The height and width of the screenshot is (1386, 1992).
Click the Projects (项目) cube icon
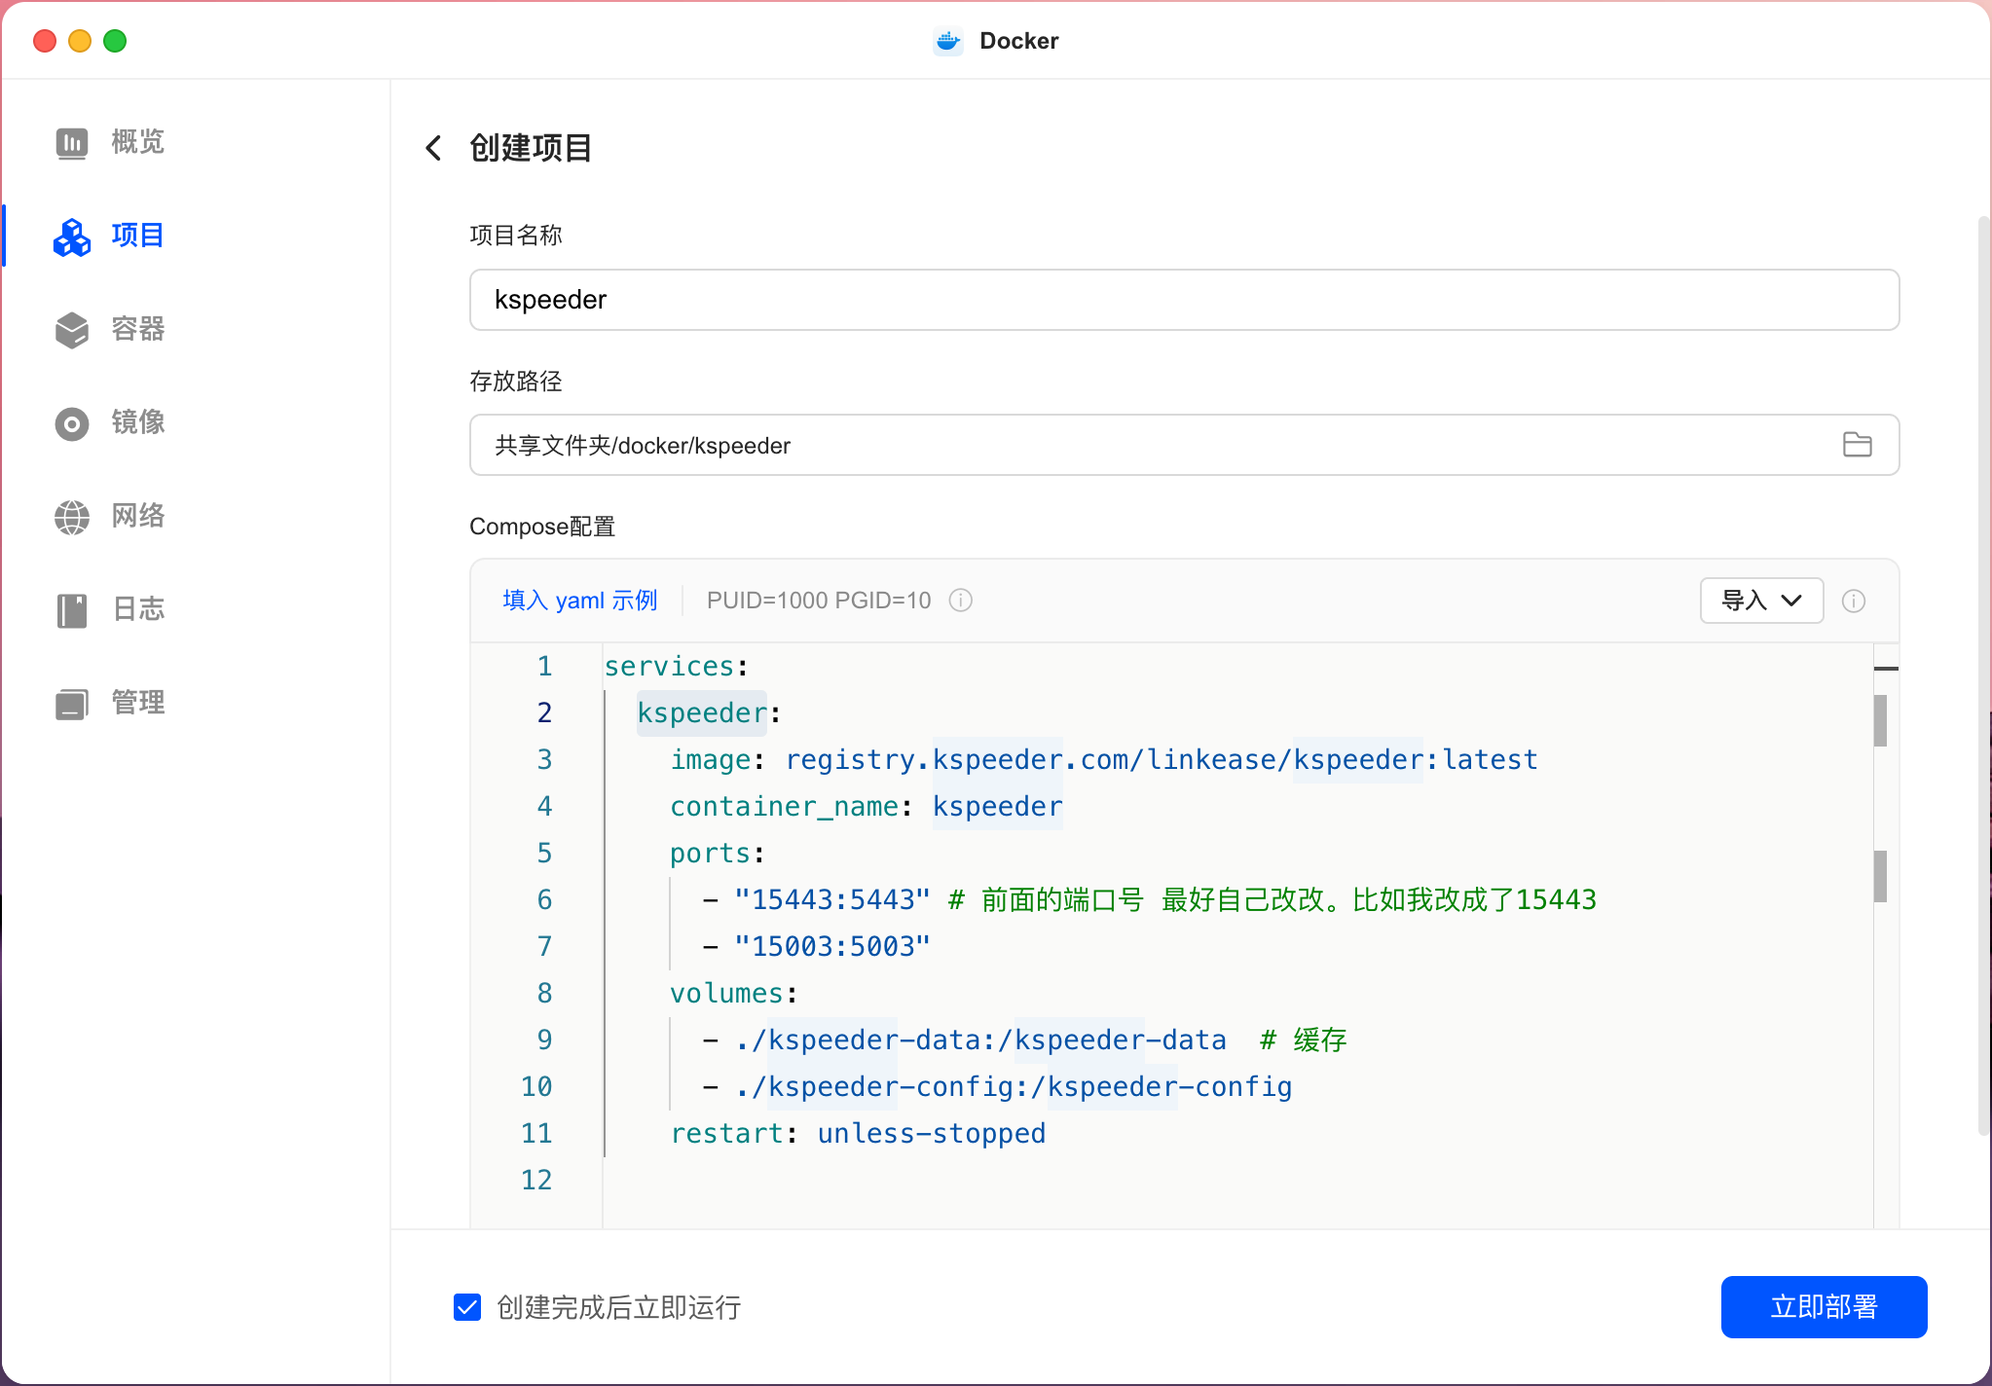[71, 237]
